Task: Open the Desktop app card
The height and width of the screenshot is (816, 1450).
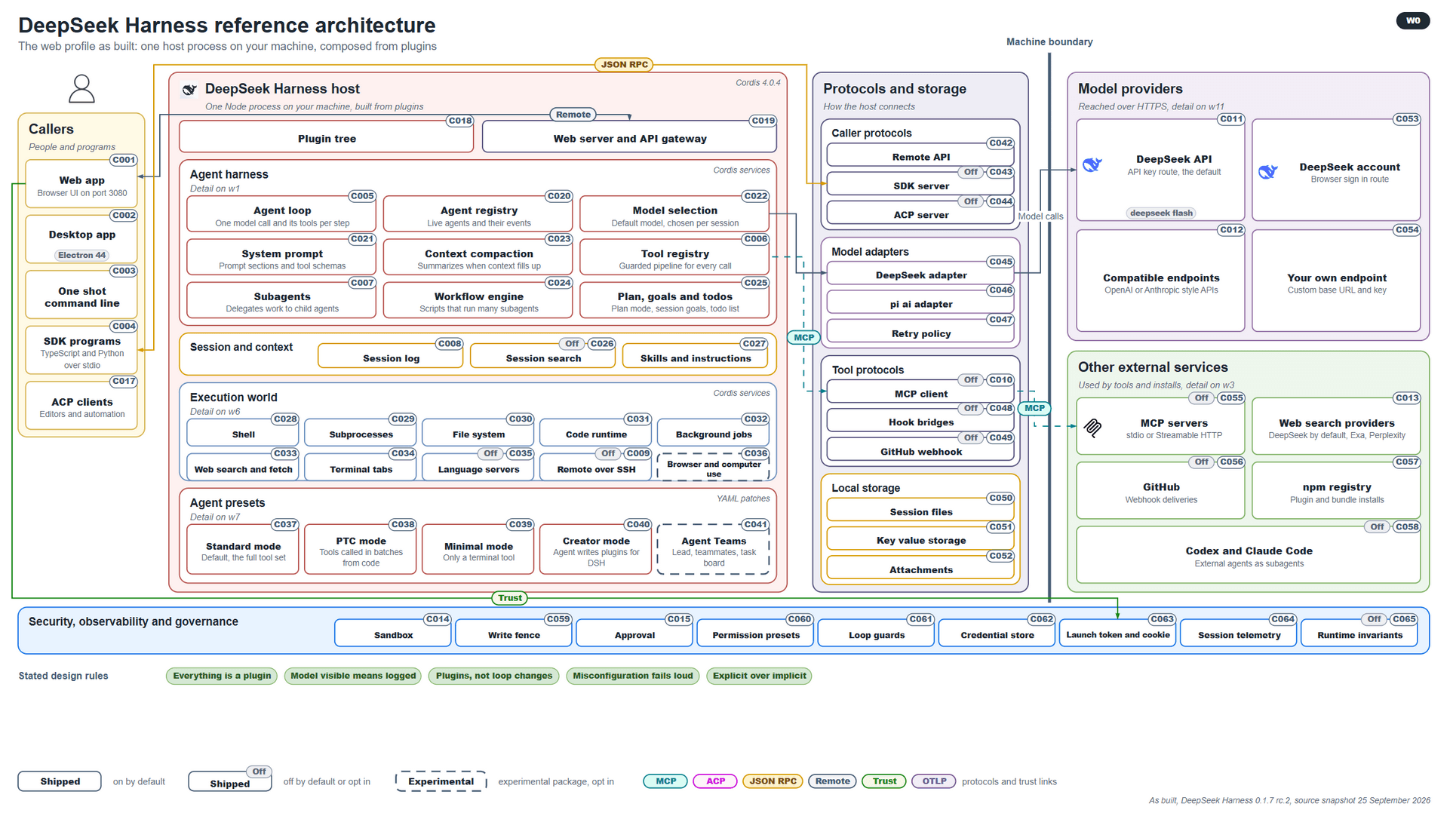Action: pyautogui.click(x=81, y=240)
